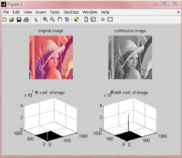Click the Hide Plot Tools icon
This screenshot has height=158, width=182.
click(x=103, y=19)
